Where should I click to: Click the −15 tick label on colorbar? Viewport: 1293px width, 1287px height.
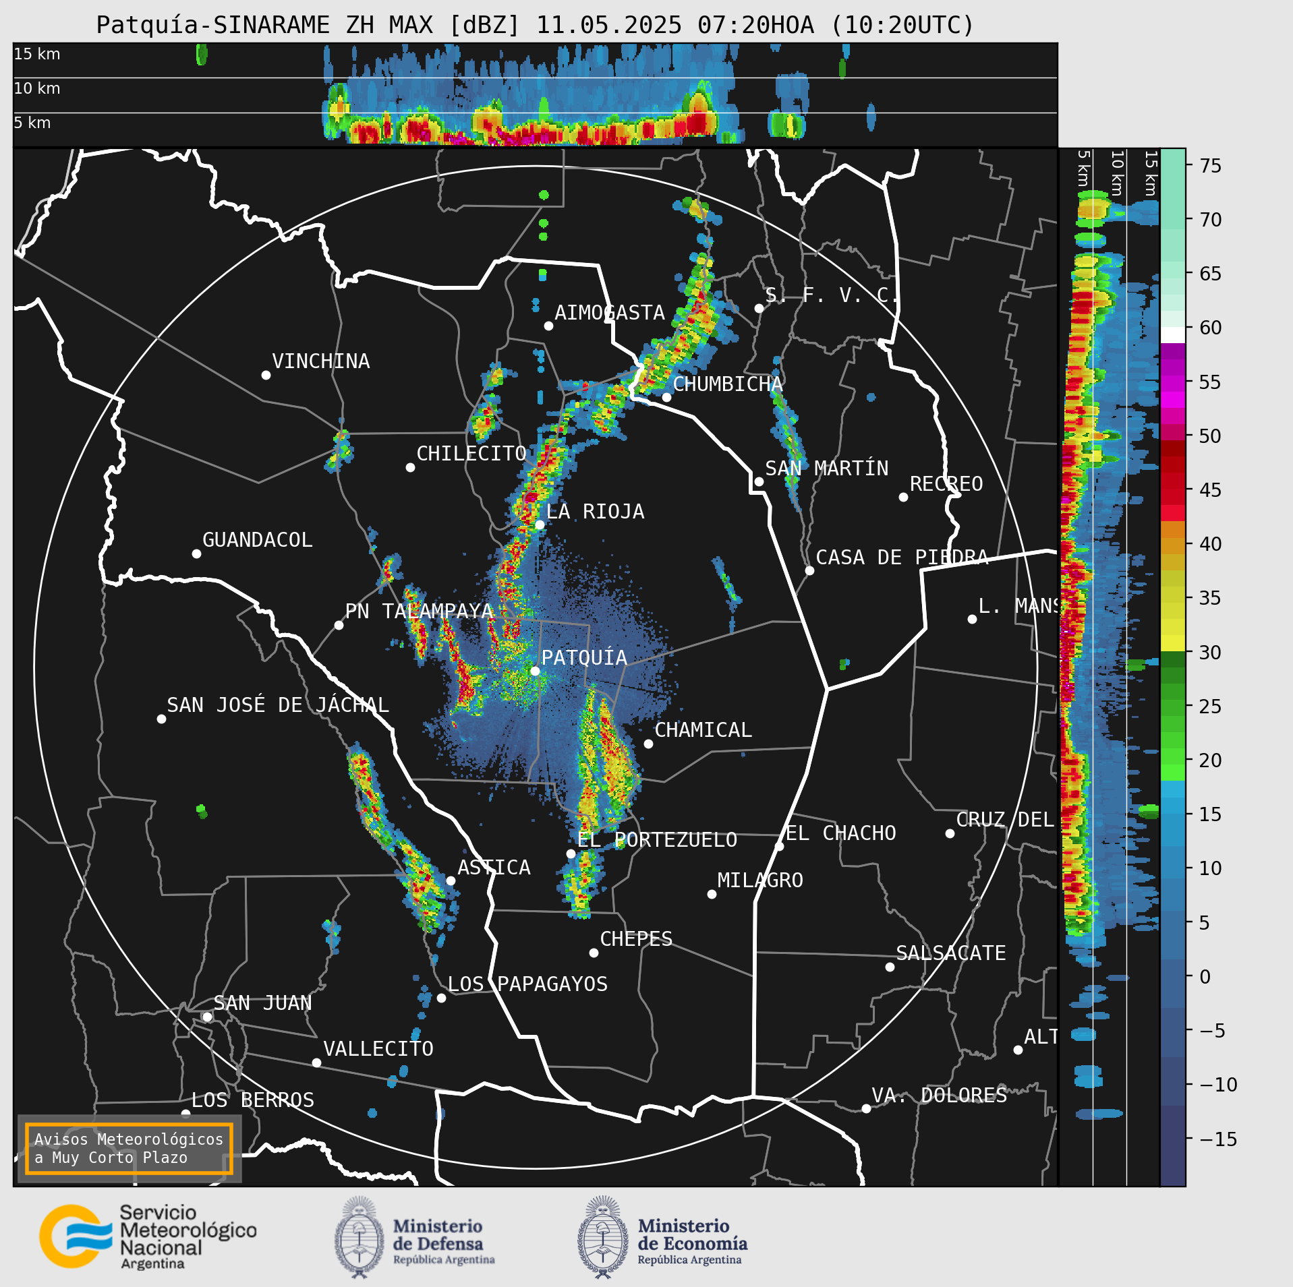coord(1218,1139)
